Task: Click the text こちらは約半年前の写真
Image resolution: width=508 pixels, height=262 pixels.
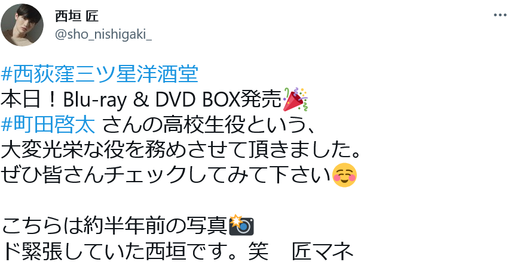Action: coord(115,226)
